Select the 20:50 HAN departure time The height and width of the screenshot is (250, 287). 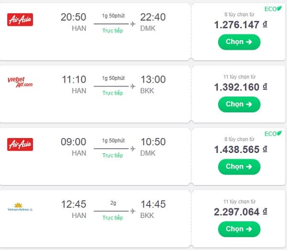click(x=73, y=17)
